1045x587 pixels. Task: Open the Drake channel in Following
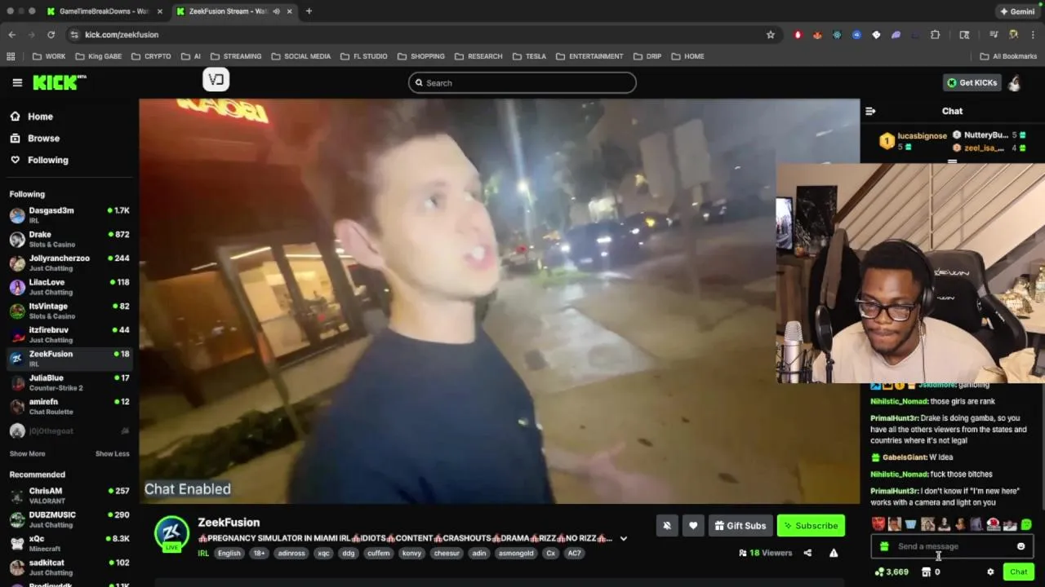(69, 239)
